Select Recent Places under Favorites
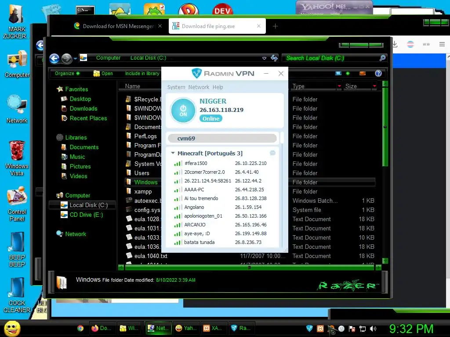 point(88,118)
